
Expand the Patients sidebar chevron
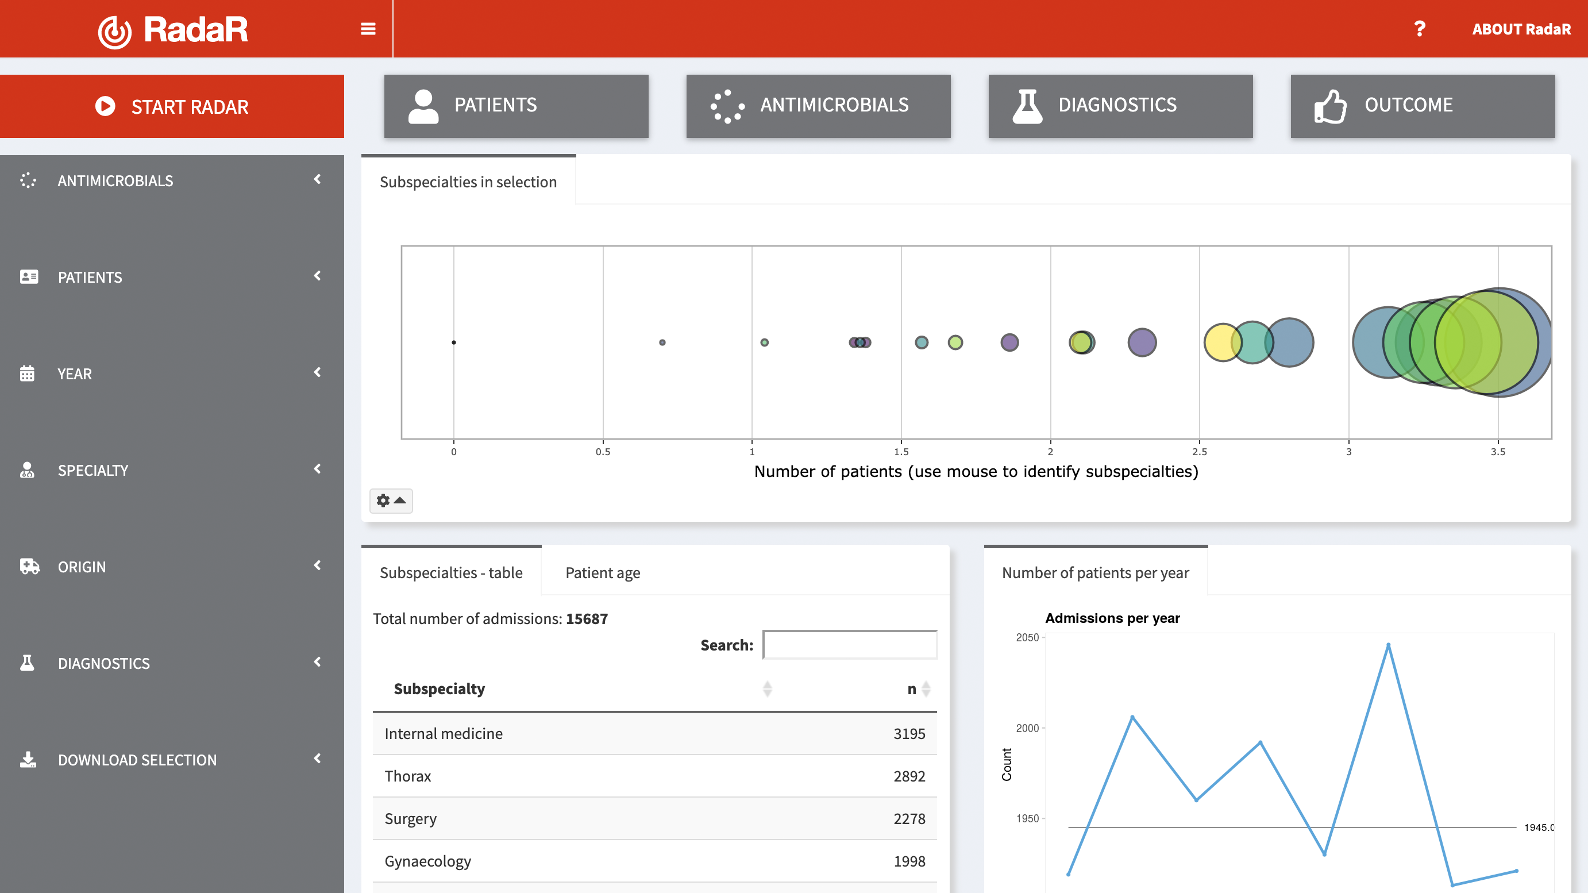tap(317, 276)
